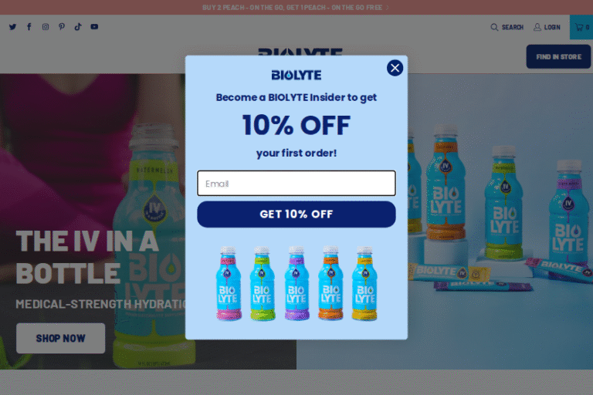Click the Shop Now button
Screen dimensions: 593x395
coord(60,339)
